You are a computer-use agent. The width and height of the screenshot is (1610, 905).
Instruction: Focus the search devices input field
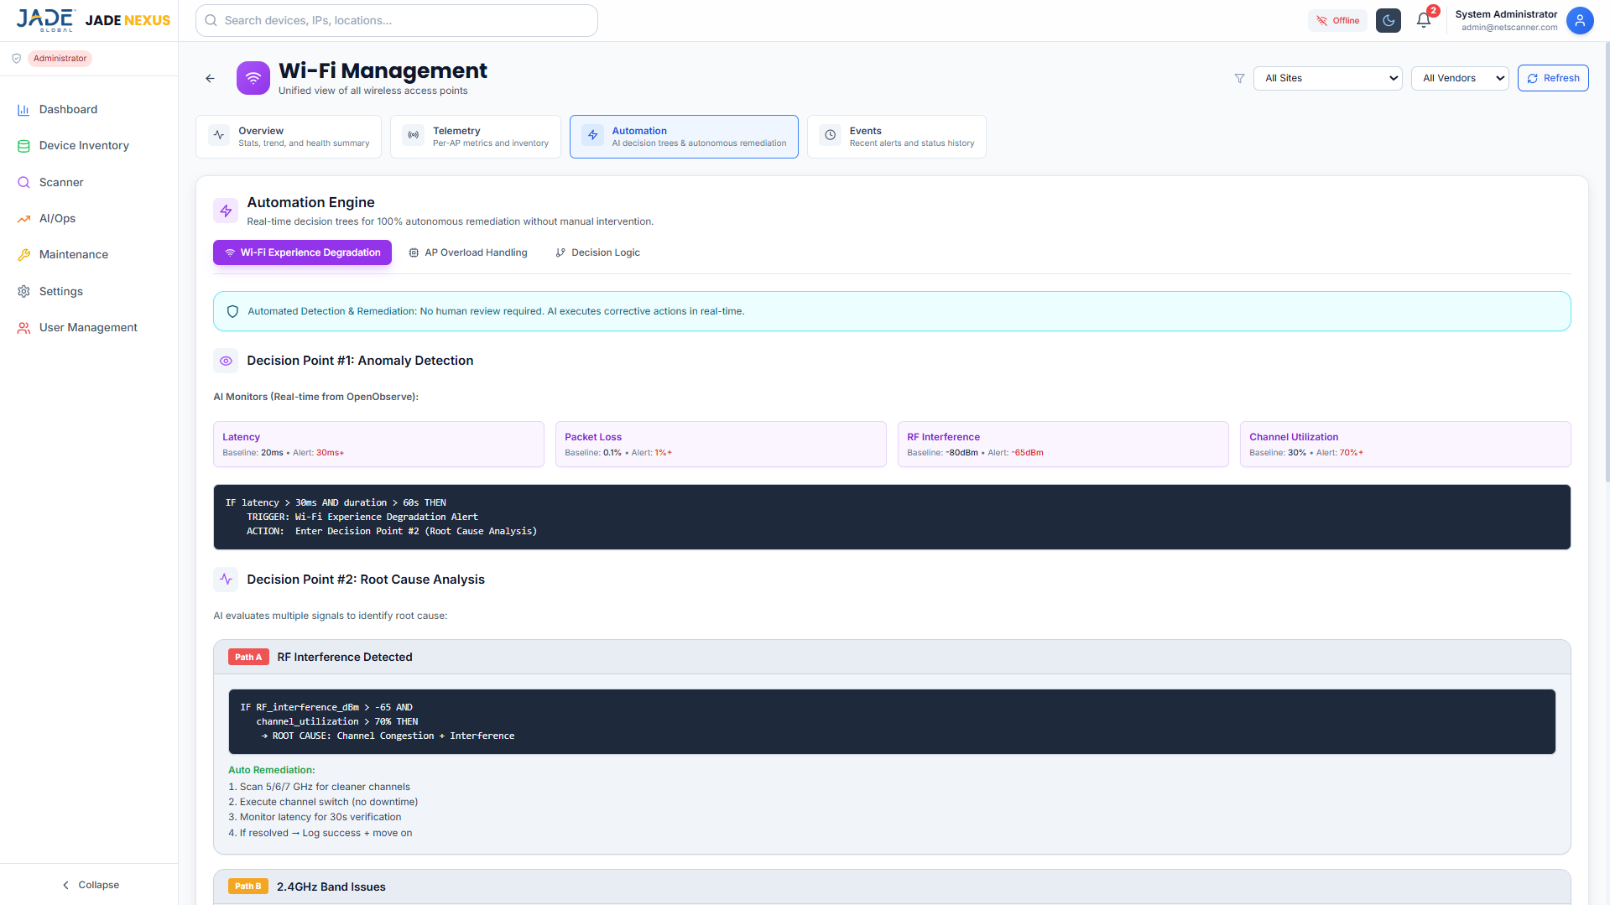(x=397, y=20)
